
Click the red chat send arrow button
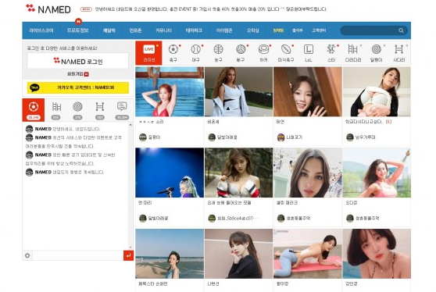(128, 255)
